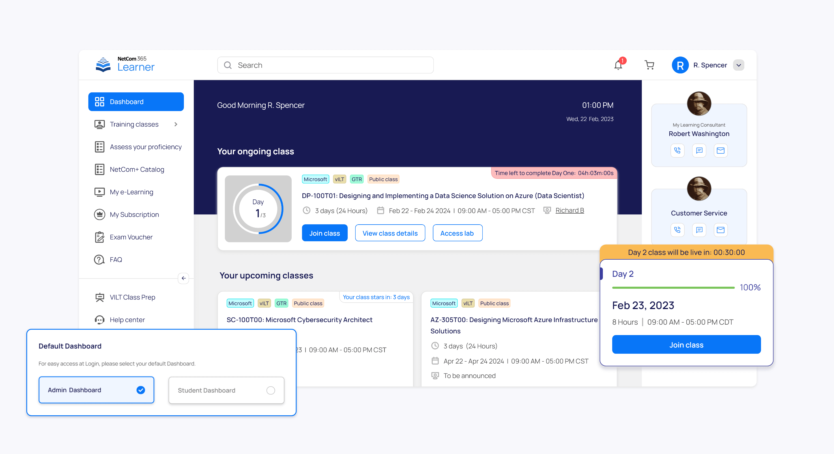This screenshot has height=454, width=834.
Task: Click the Access lab button
Action: click(457, 233)
